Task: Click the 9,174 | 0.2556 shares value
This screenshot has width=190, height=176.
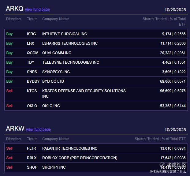Action: click(174, 34)
